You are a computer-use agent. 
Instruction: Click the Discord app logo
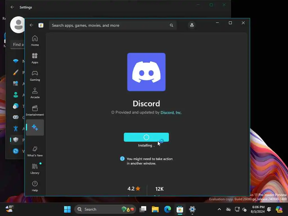[x=146, y=72]
